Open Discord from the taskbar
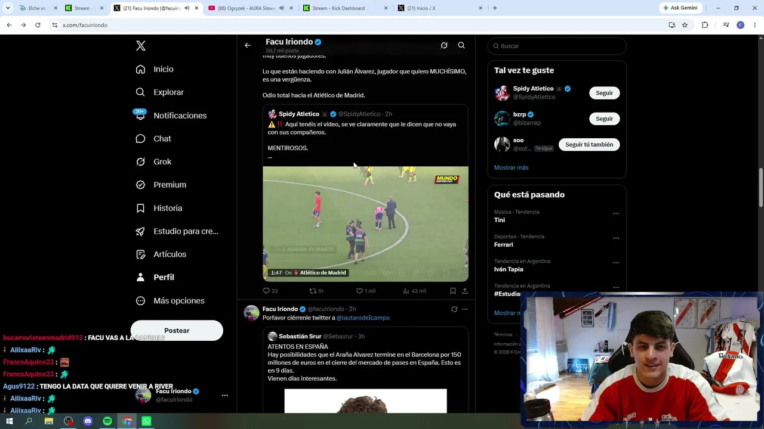The height and width of the screenshot is (429, 764). [88, 421]
